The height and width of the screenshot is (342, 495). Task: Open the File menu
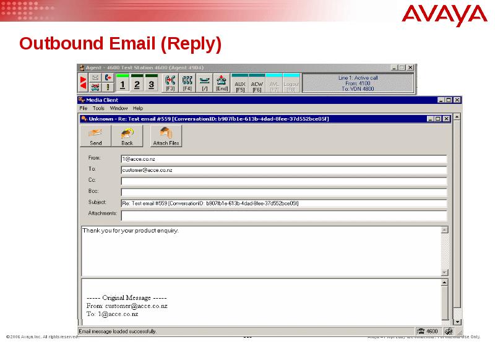[83, 108]
